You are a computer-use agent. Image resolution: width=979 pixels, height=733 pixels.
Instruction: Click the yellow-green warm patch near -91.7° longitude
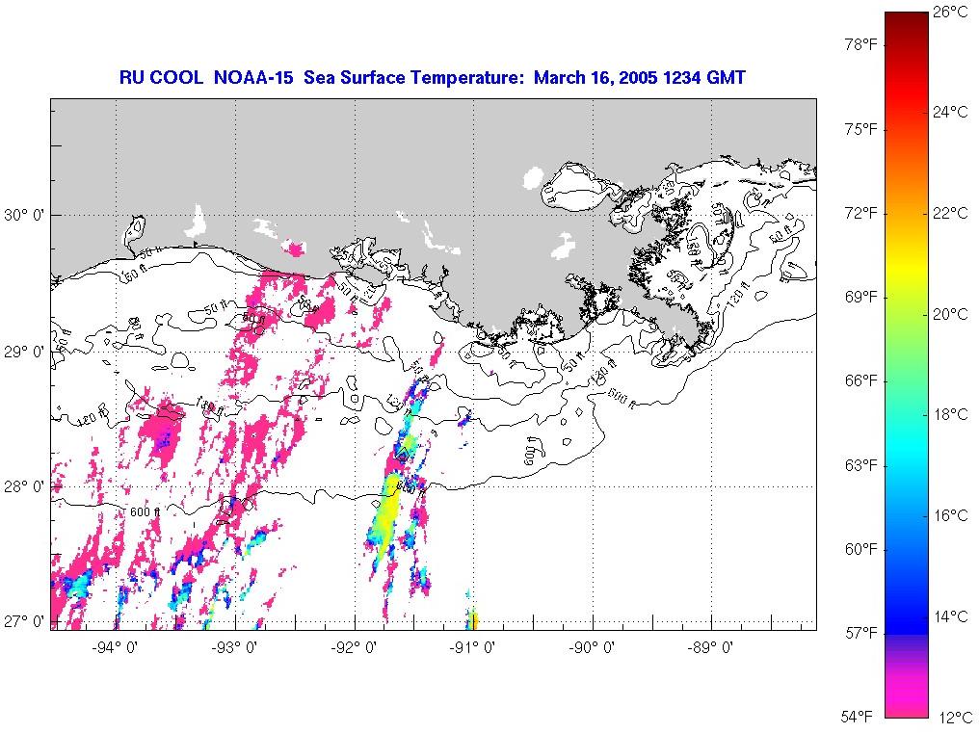[x=387, y=515]
